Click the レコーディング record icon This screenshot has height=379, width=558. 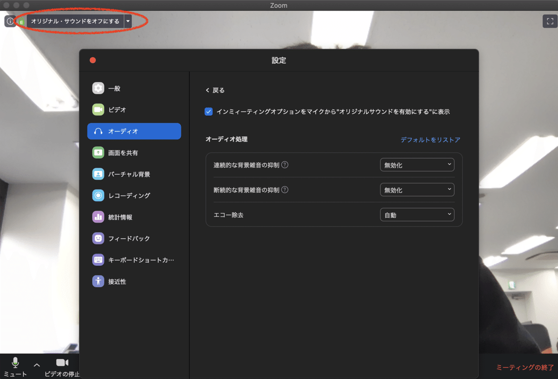98,196
